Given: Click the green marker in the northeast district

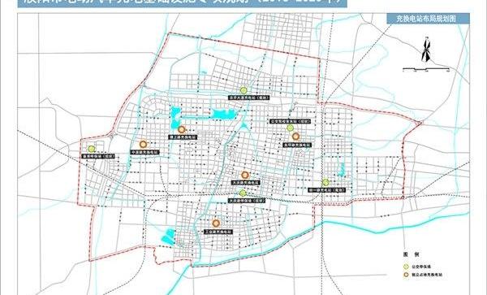Looking at the screenshot, I should tap(290, 128).
